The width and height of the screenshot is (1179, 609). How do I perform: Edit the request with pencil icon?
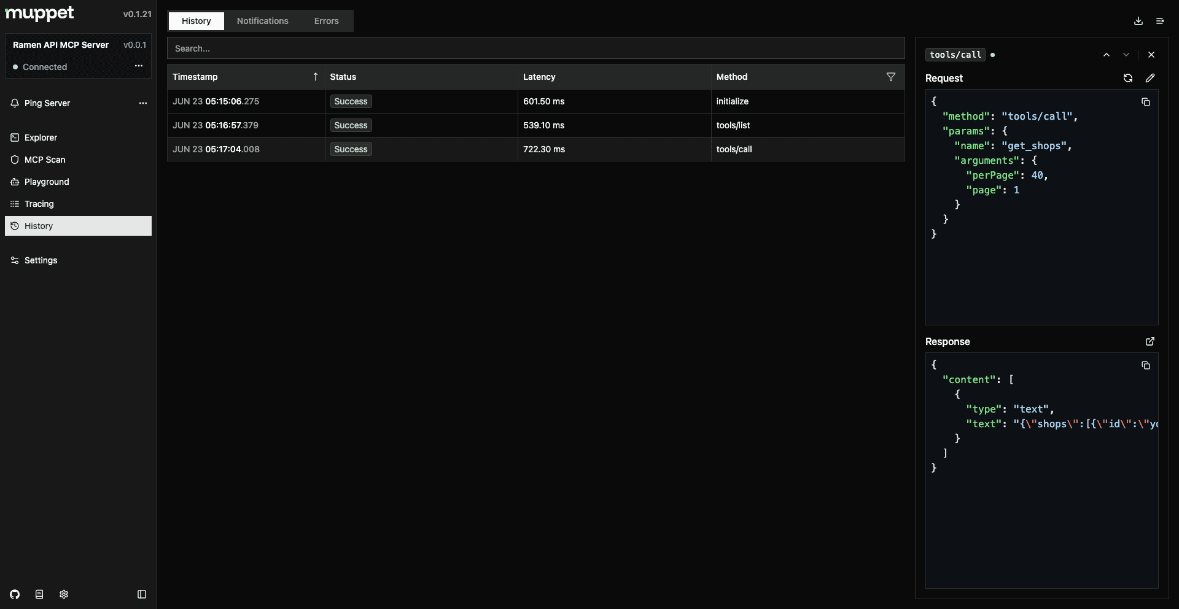(x=1150, y=78)
